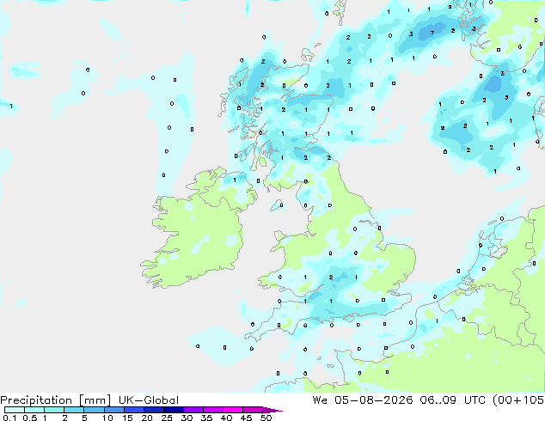
Task: Click the 45–50 mm legend color swatch
Action: pos(253,410)
